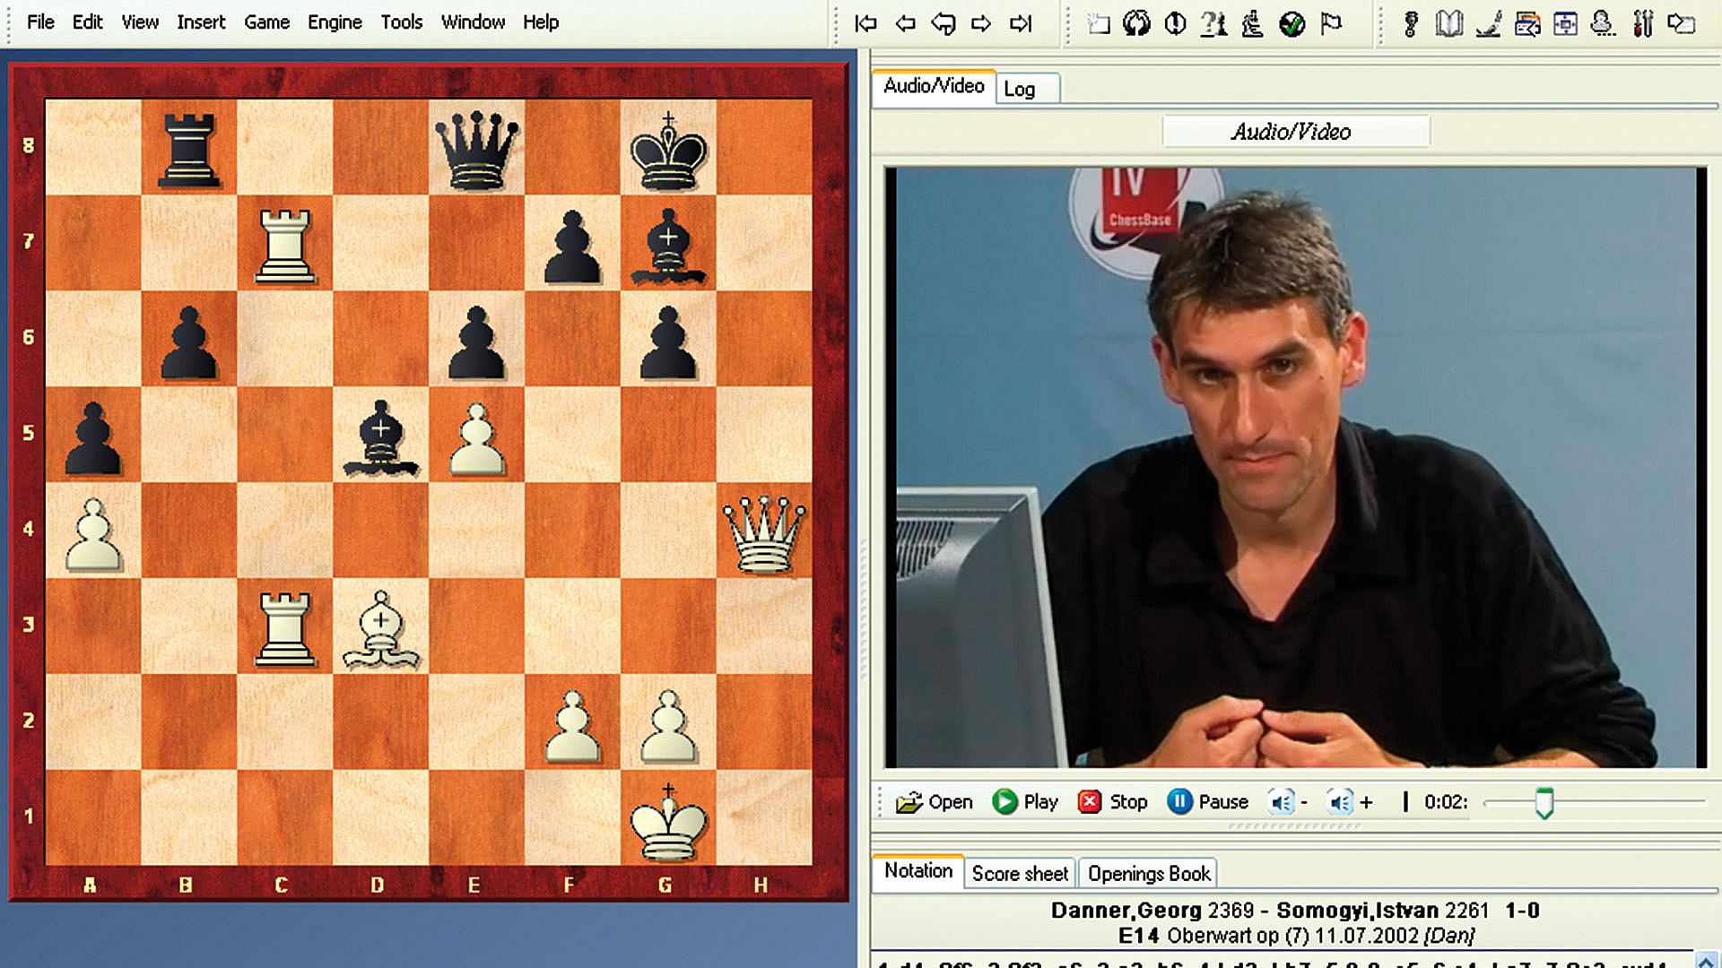This screenshot has width=1722, height=968.
Task: Flip board with circular arrows icon
Action: (x=1136, y=23)
